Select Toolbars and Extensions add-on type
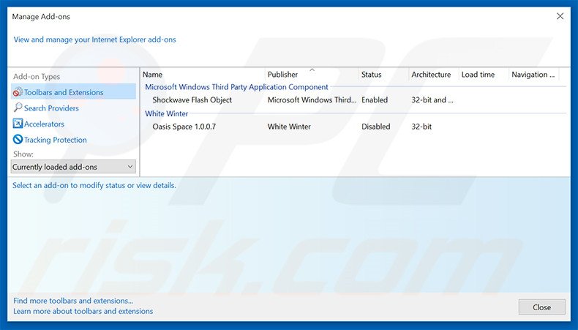The width and height of the screenshot is (578, 330). [x=73, y=91]
